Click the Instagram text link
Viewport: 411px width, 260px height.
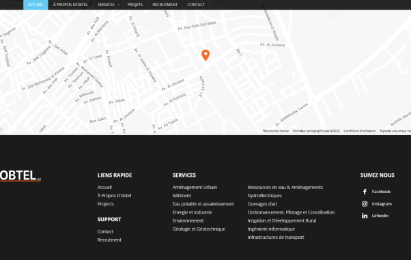click(x=382, y=204)
